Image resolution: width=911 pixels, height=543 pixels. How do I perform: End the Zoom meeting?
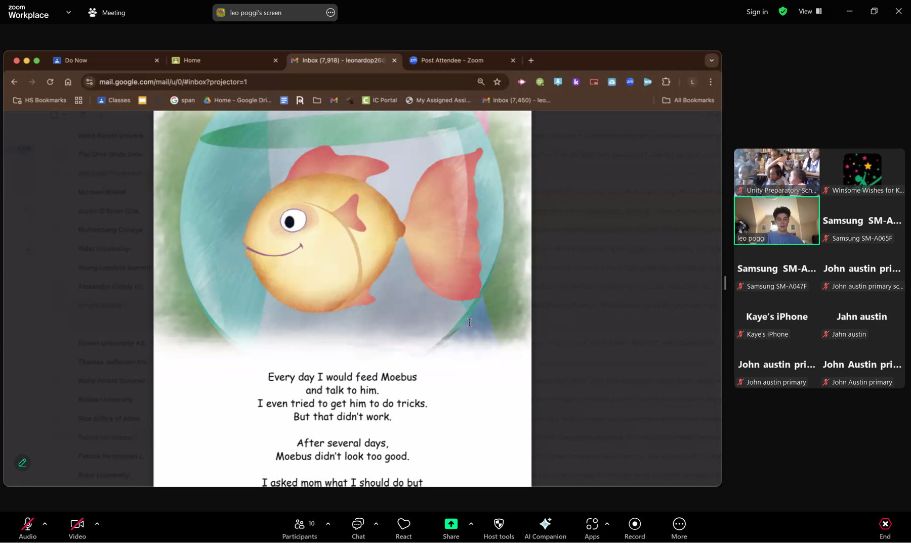click(x=885, y=528)
